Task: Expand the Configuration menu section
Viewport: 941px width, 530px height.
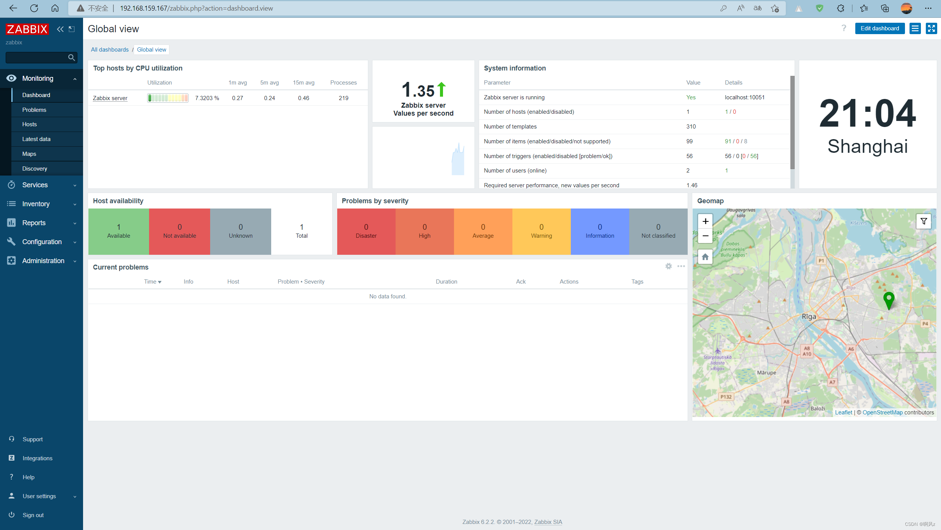Action: (42, 242)
